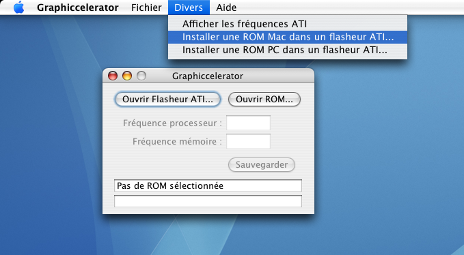Choose Afficher les fréquences ATI

pyautogui.click(x=288, y=24)
